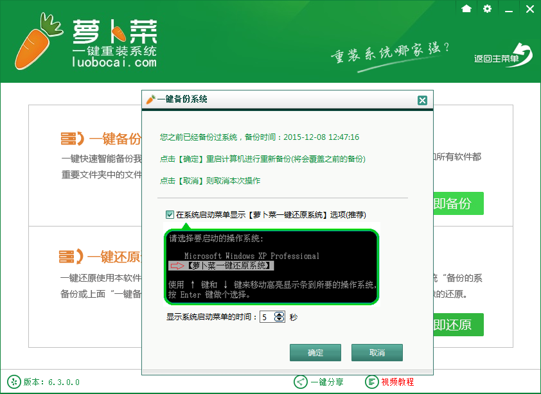Open settings with the gear icon

(487, 8)
